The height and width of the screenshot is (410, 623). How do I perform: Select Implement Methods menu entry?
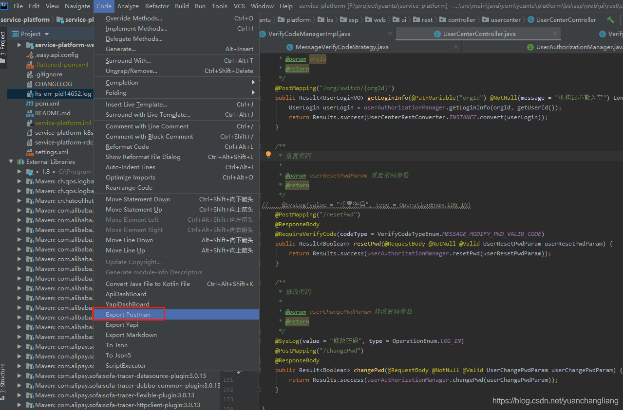(x=176, y=29)
